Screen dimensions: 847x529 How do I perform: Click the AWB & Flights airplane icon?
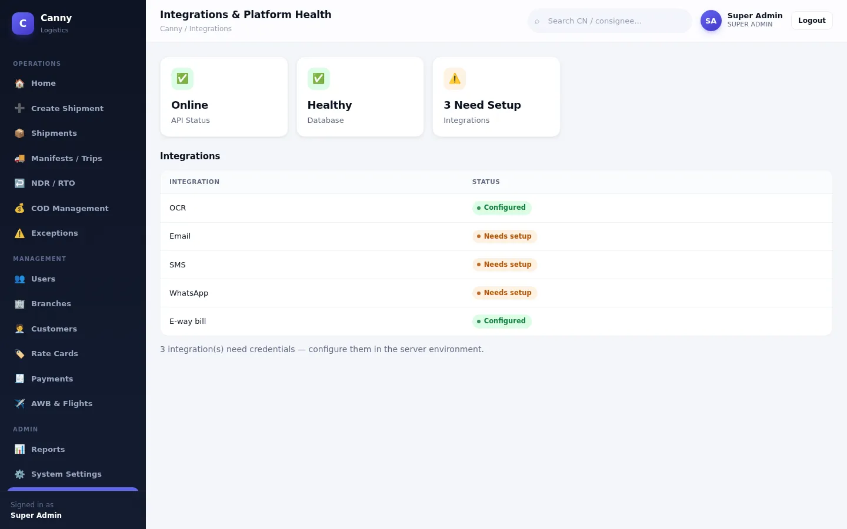pos(19,404)
